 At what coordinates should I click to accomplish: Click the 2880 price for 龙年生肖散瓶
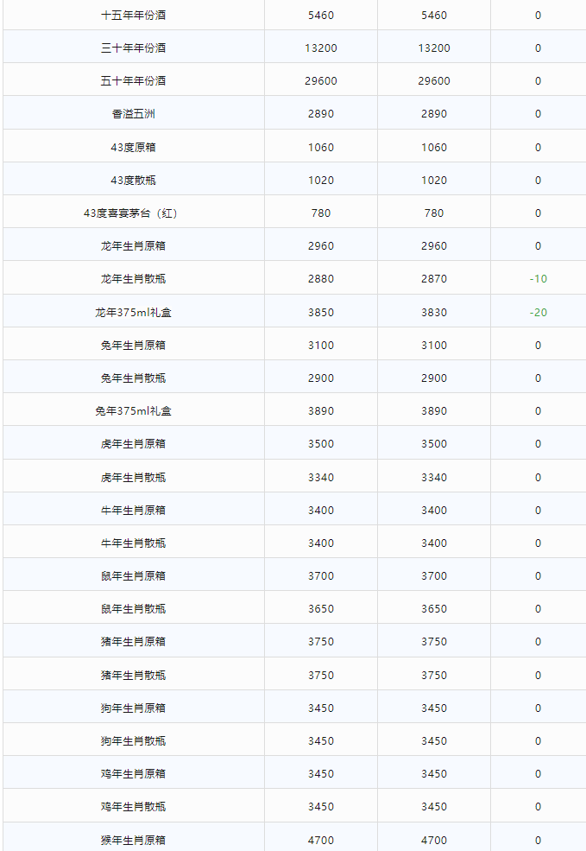coord(321,279)
